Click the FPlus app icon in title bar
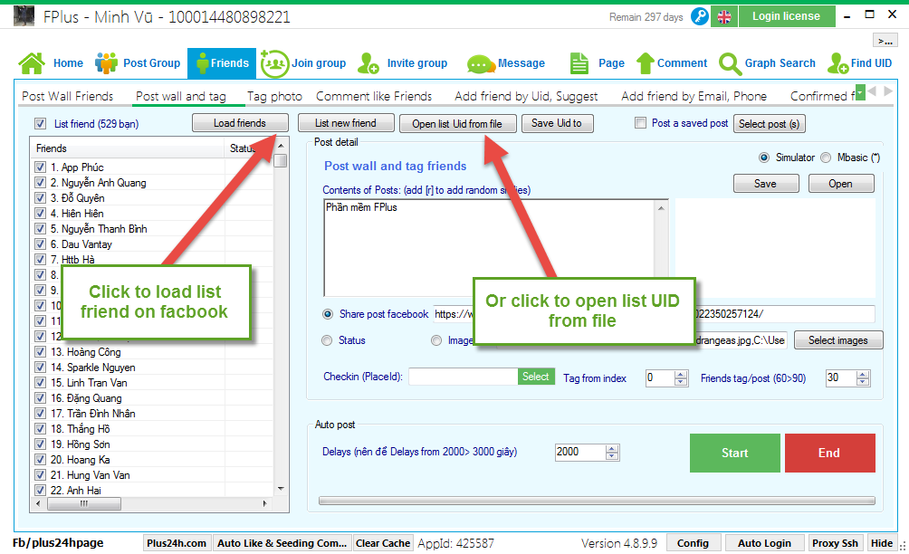Viewport: 909px width, 554px height. click(24, 16)
